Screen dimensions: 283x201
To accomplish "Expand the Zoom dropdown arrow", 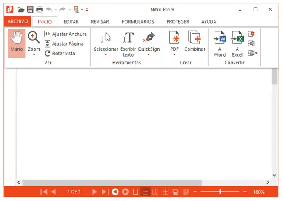I will click(x=34, y=54).
